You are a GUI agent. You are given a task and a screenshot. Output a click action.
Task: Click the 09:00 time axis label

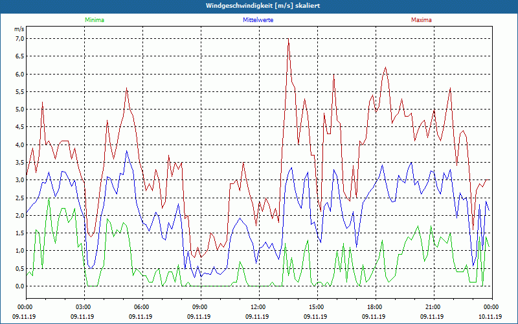pyautogui.click(x=199, y=307)
